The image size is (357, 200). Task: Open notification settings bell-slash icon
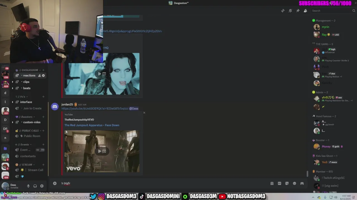(x=290, y=11)
